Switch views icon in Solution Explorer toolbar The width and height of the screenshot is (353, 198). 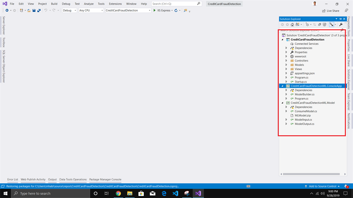click(297, 24)
